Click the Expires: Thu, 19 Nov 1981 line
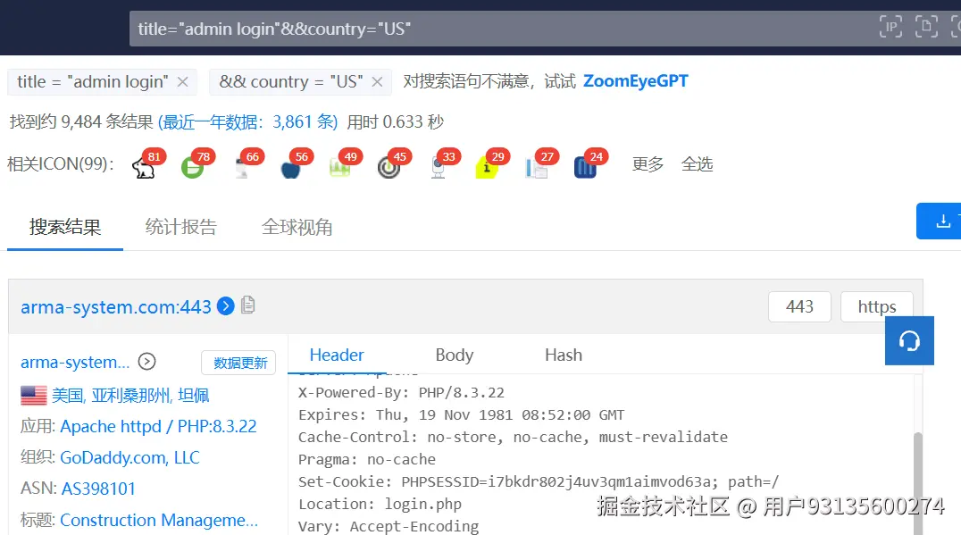The height and width of the screenshot is (535, 961). pyautogui.click(x=461, y=415)
